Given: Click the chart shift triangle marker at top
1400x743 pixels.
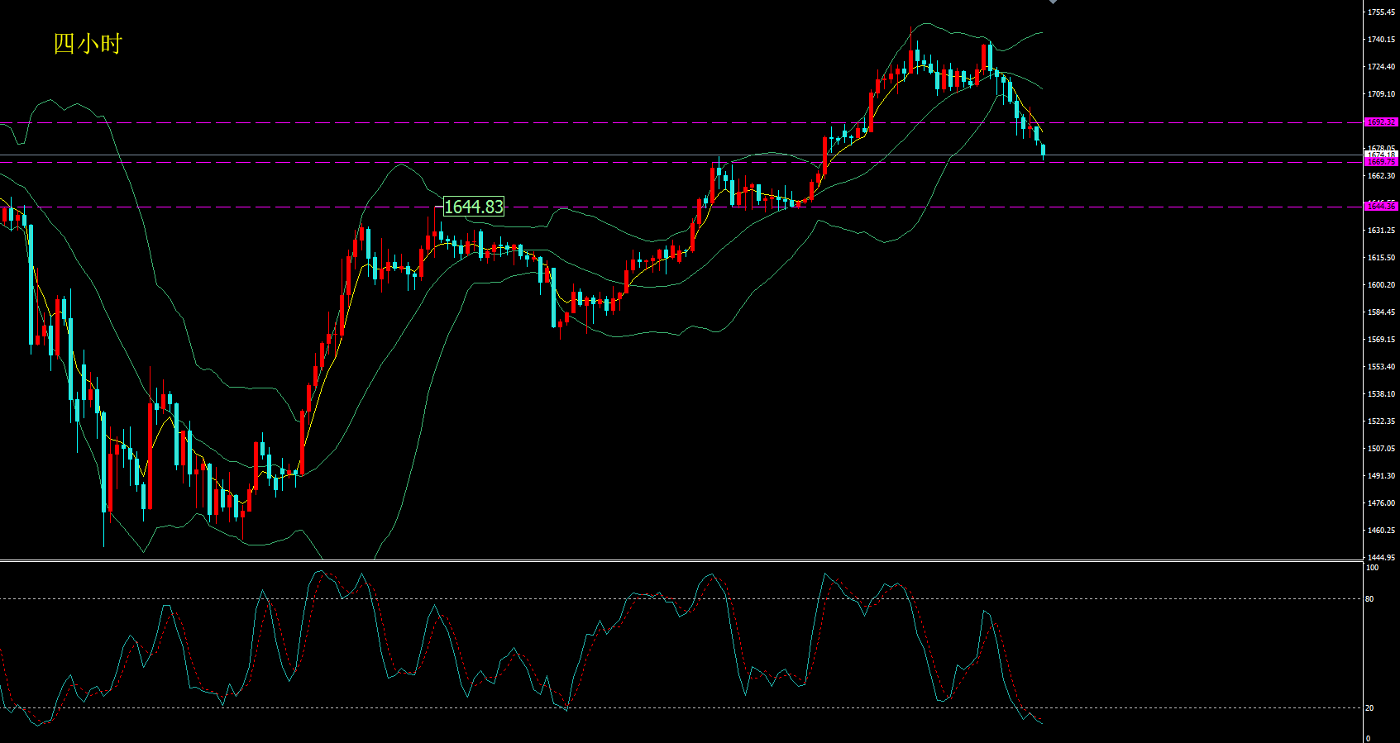Looking at the screenshot, I should (x=1053, y=2).
